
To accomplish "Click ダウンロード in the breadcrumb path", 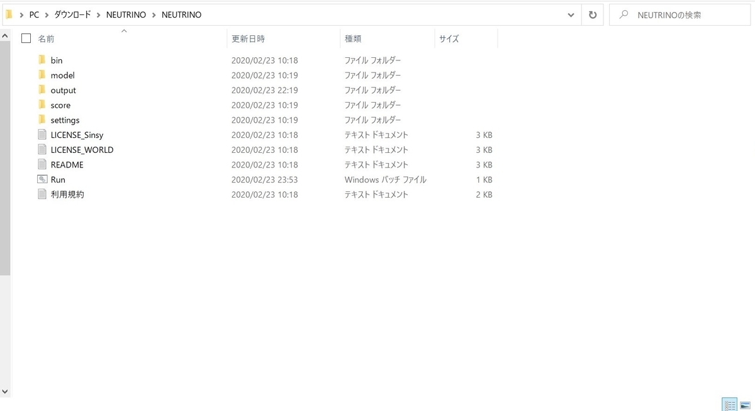I will pos(72,14).
